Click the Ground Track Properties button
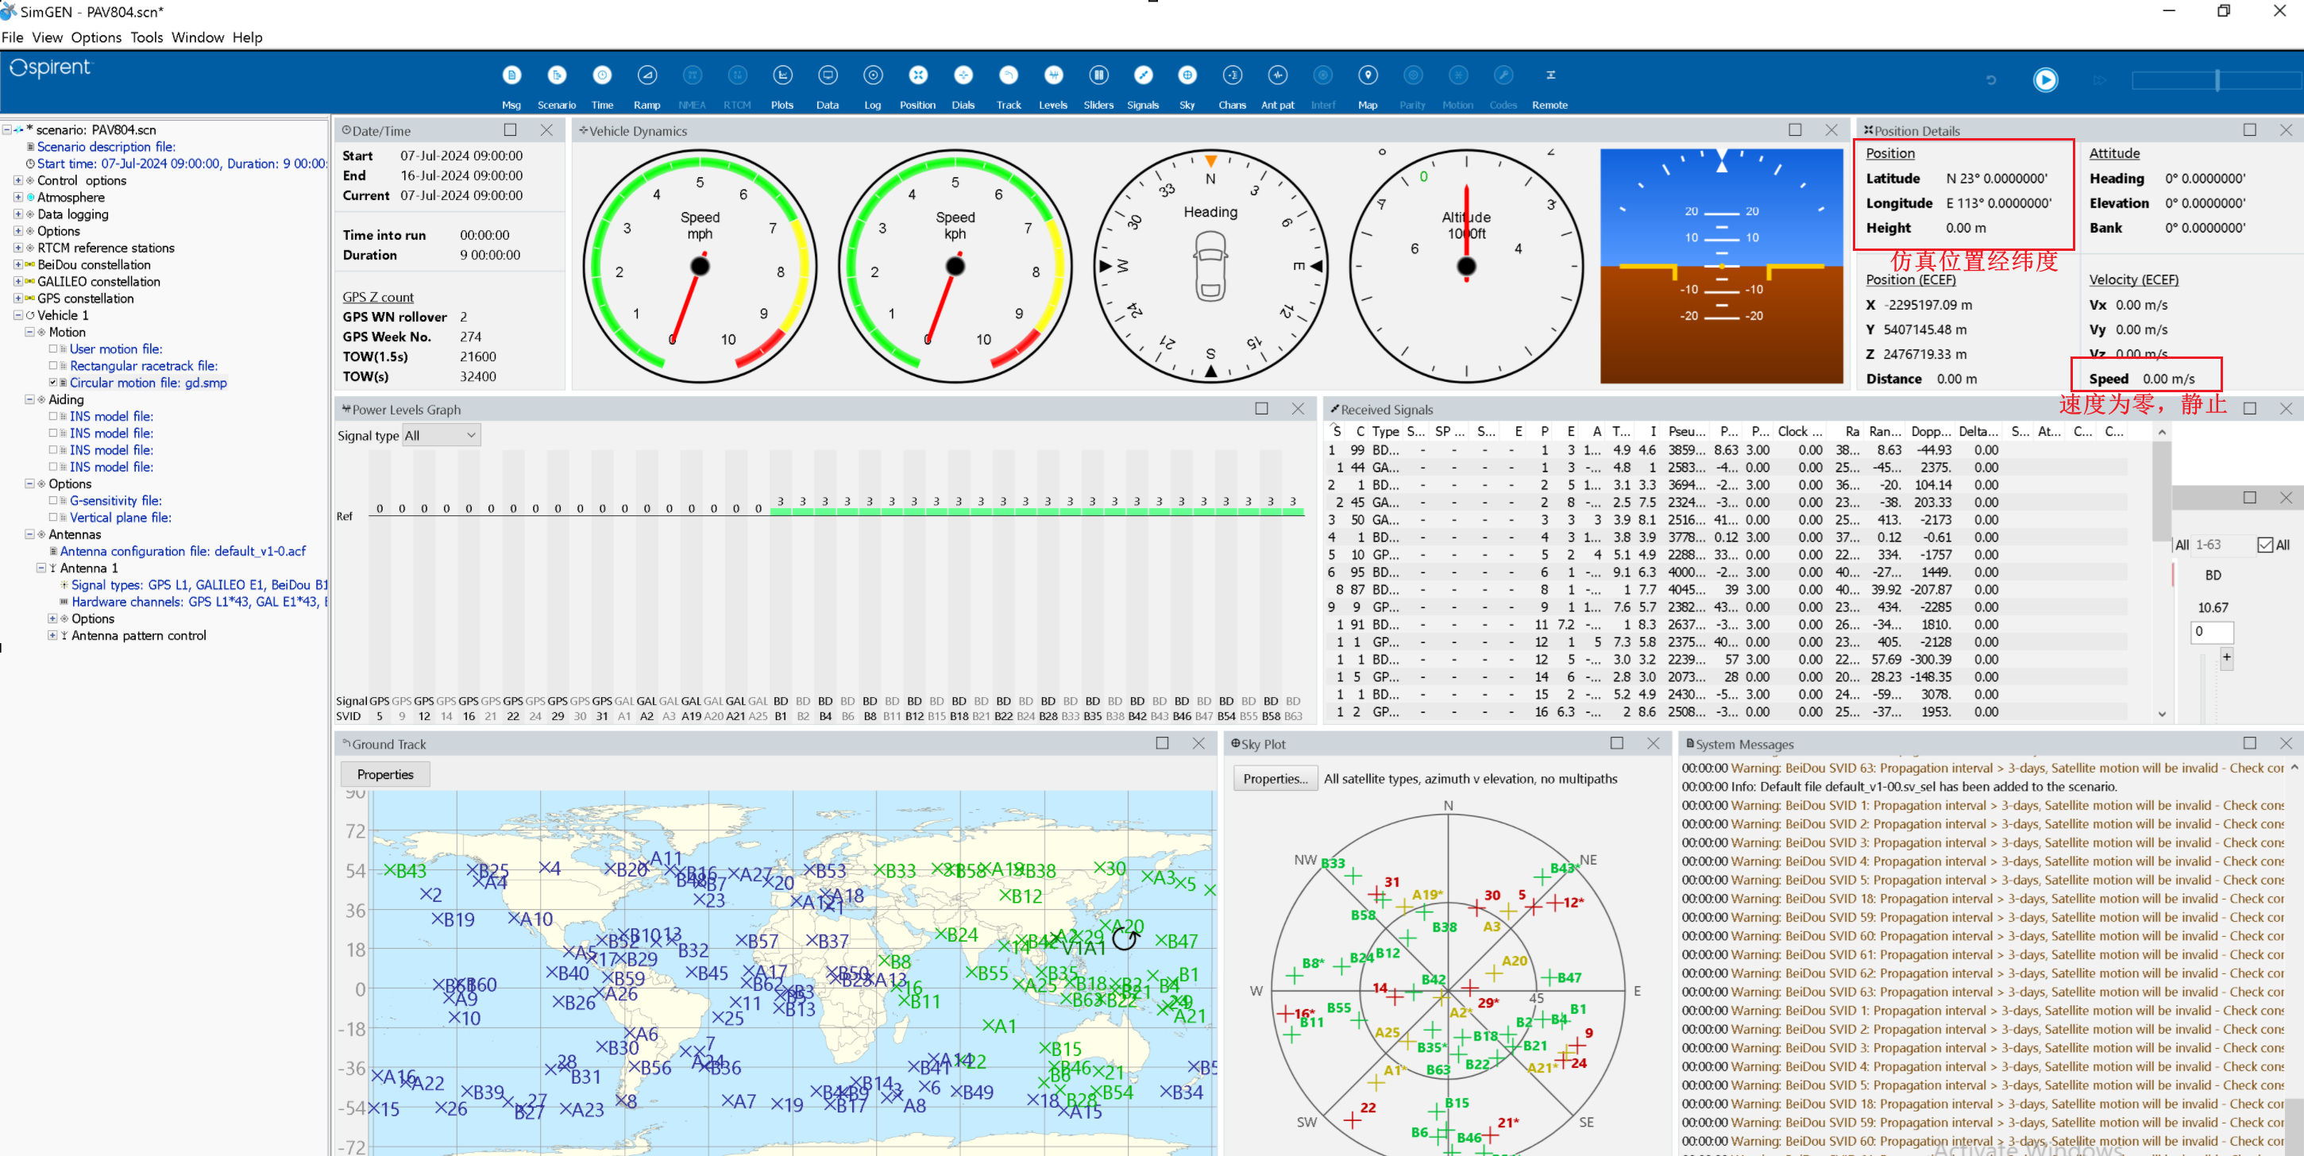Viewport: 2304px width, 1156px height. point(384,774)
